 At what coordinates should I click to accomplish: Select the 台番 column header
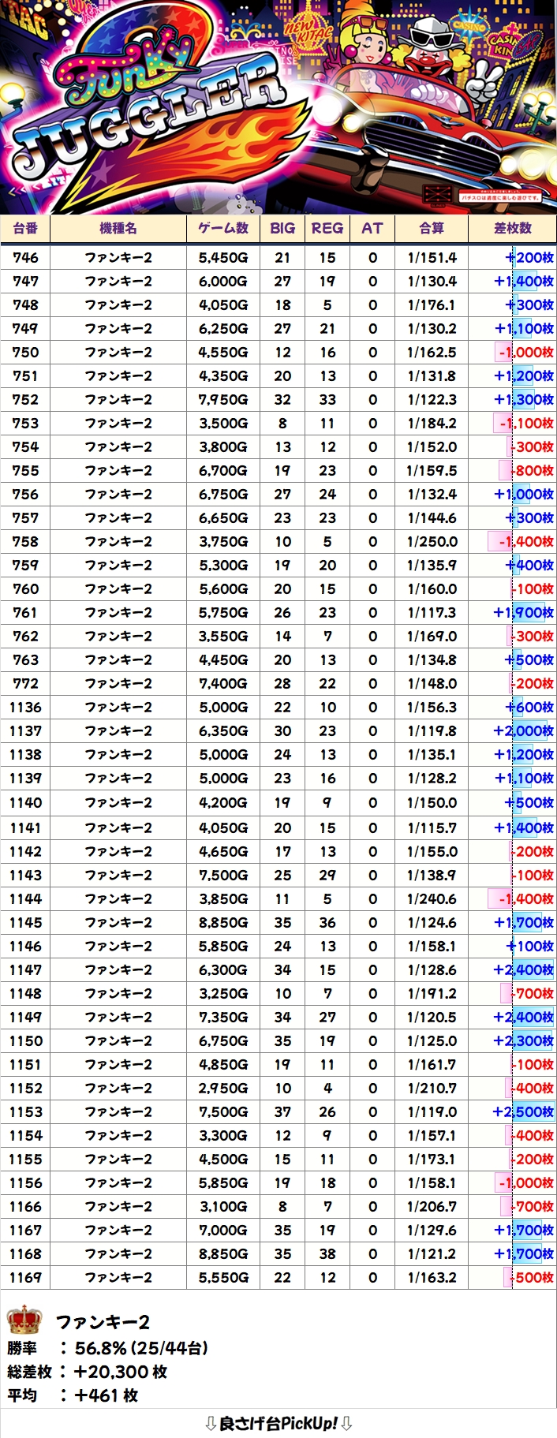click(x=25, y=228)
